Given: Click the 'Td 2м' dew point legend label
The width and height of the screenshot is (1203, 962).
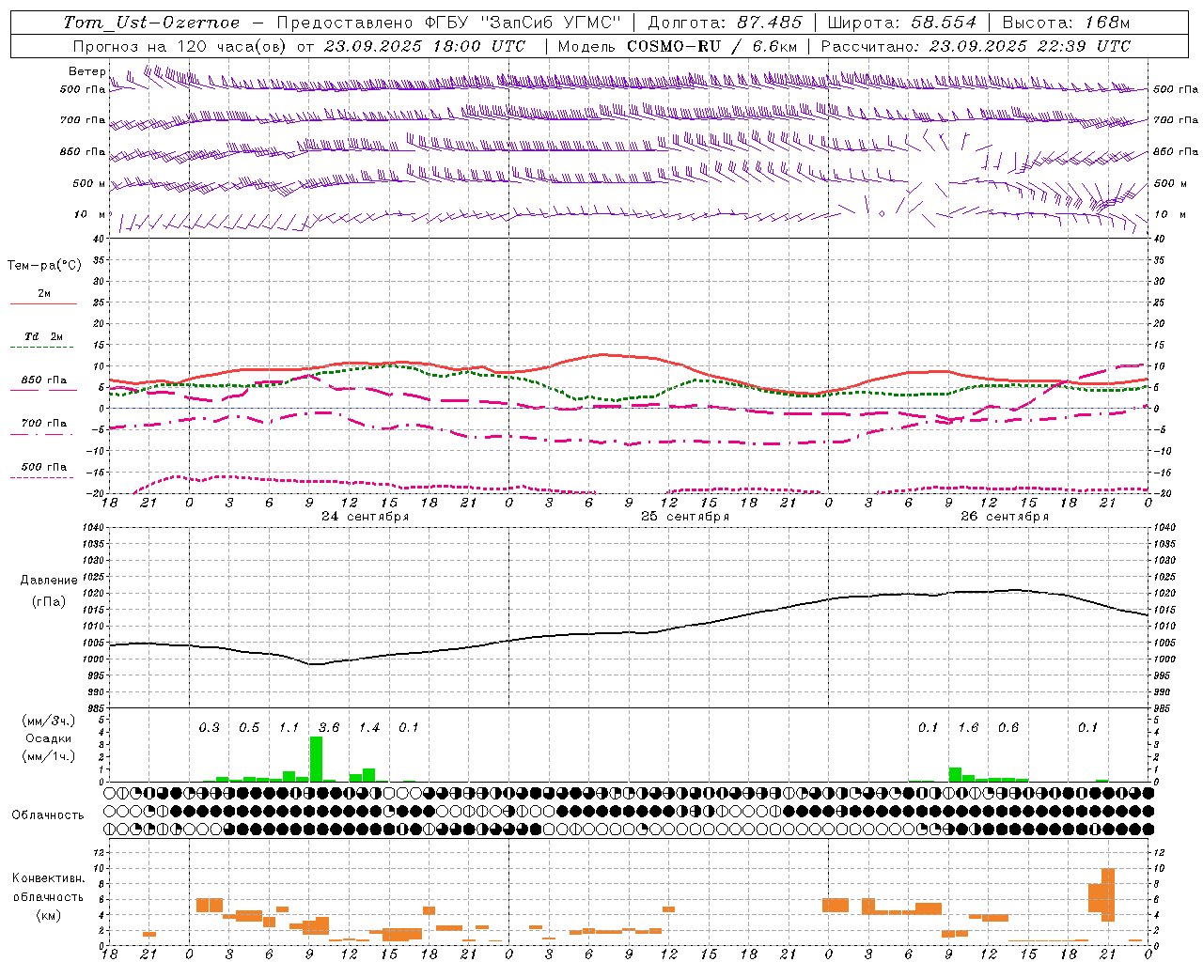Looking at the screenshot, I should pyautogui.click(x=43, y=336).
